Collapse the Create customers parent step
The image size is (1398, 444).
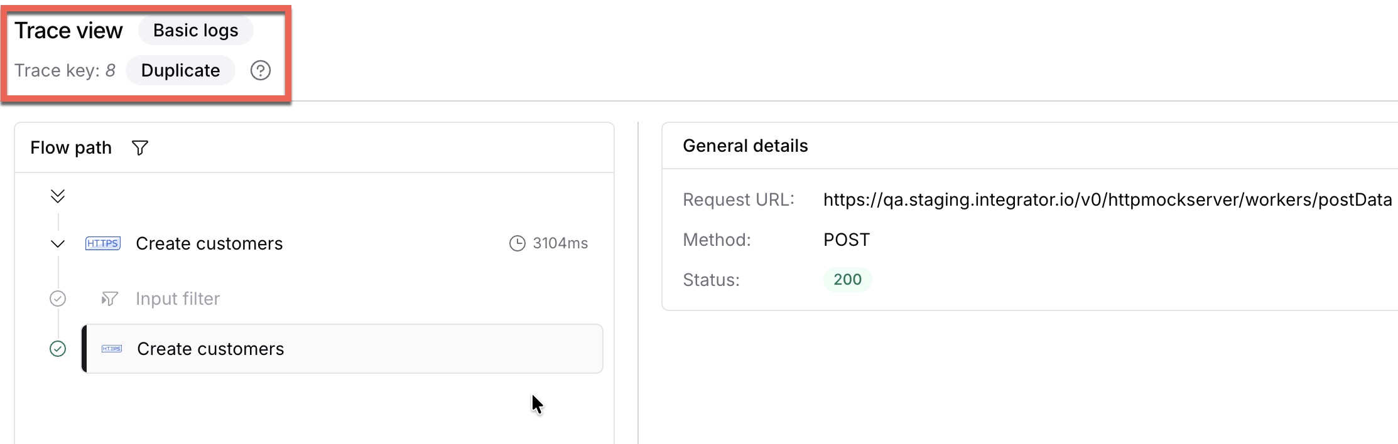pos(58,243)
